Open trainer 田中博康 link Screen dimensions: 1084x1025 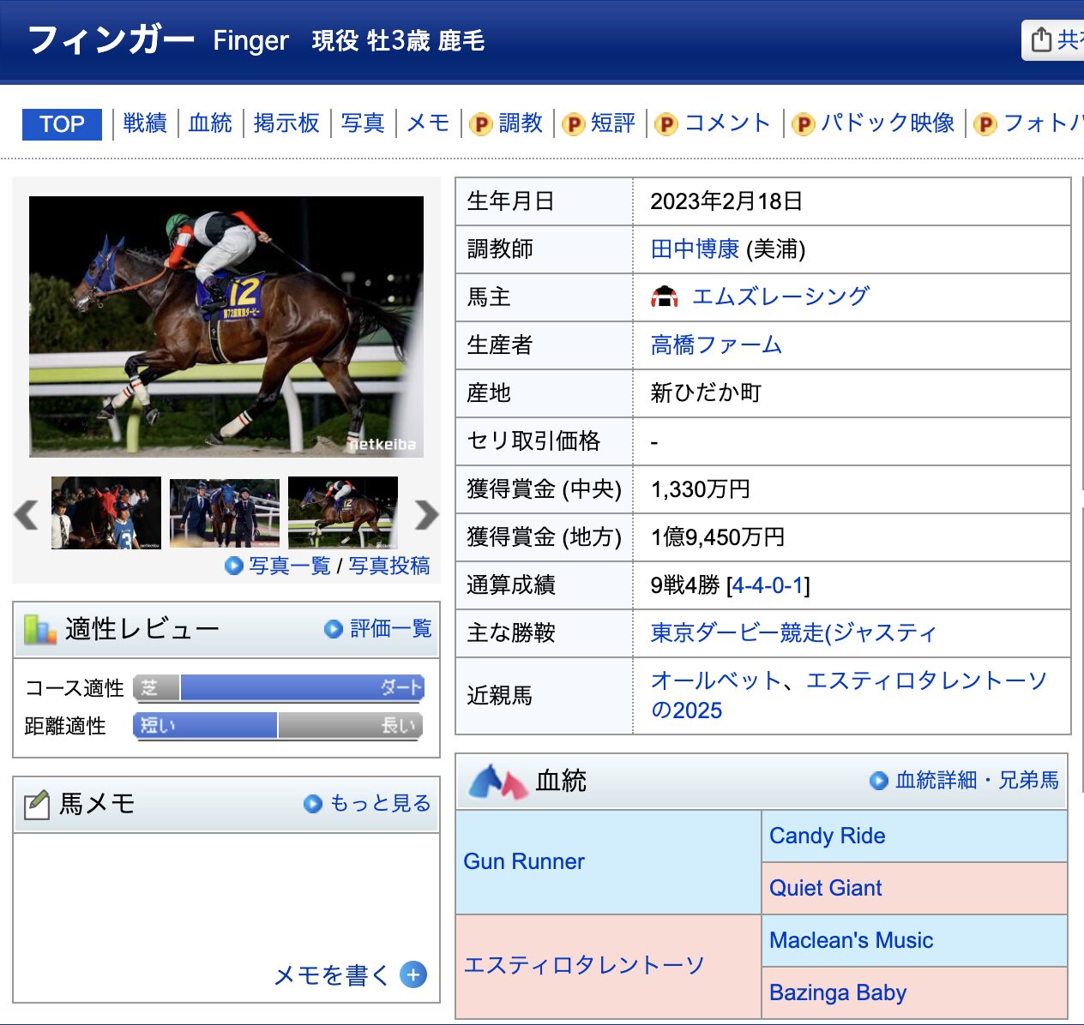[695, 249]
